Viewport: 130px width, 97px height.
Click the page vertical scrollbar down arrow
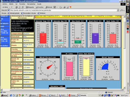(x=124, y=88)
